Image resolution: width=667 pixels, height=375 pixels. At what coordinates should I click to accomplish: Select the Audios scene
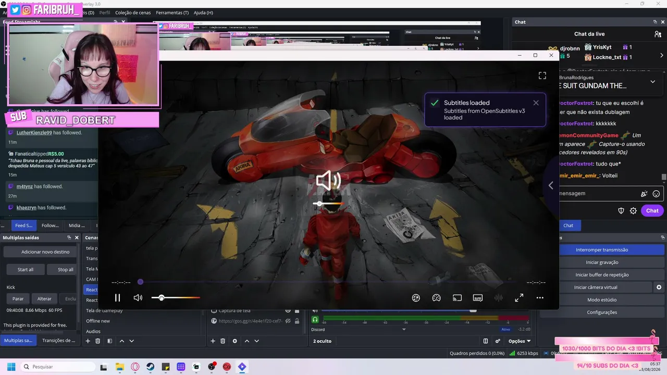tap(93, 331)
